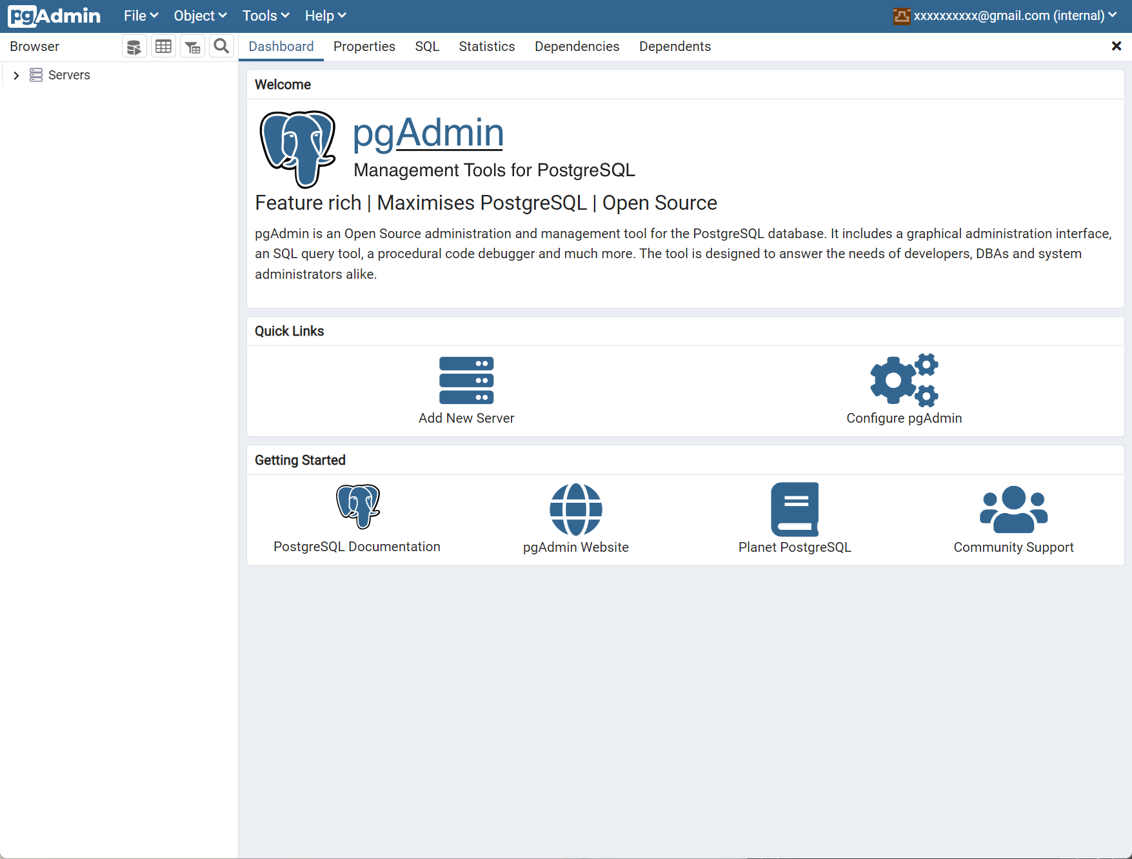The width and height of the screenshot is (1132, 859).
Task: Open the File menu
Action: click(141, 16)
